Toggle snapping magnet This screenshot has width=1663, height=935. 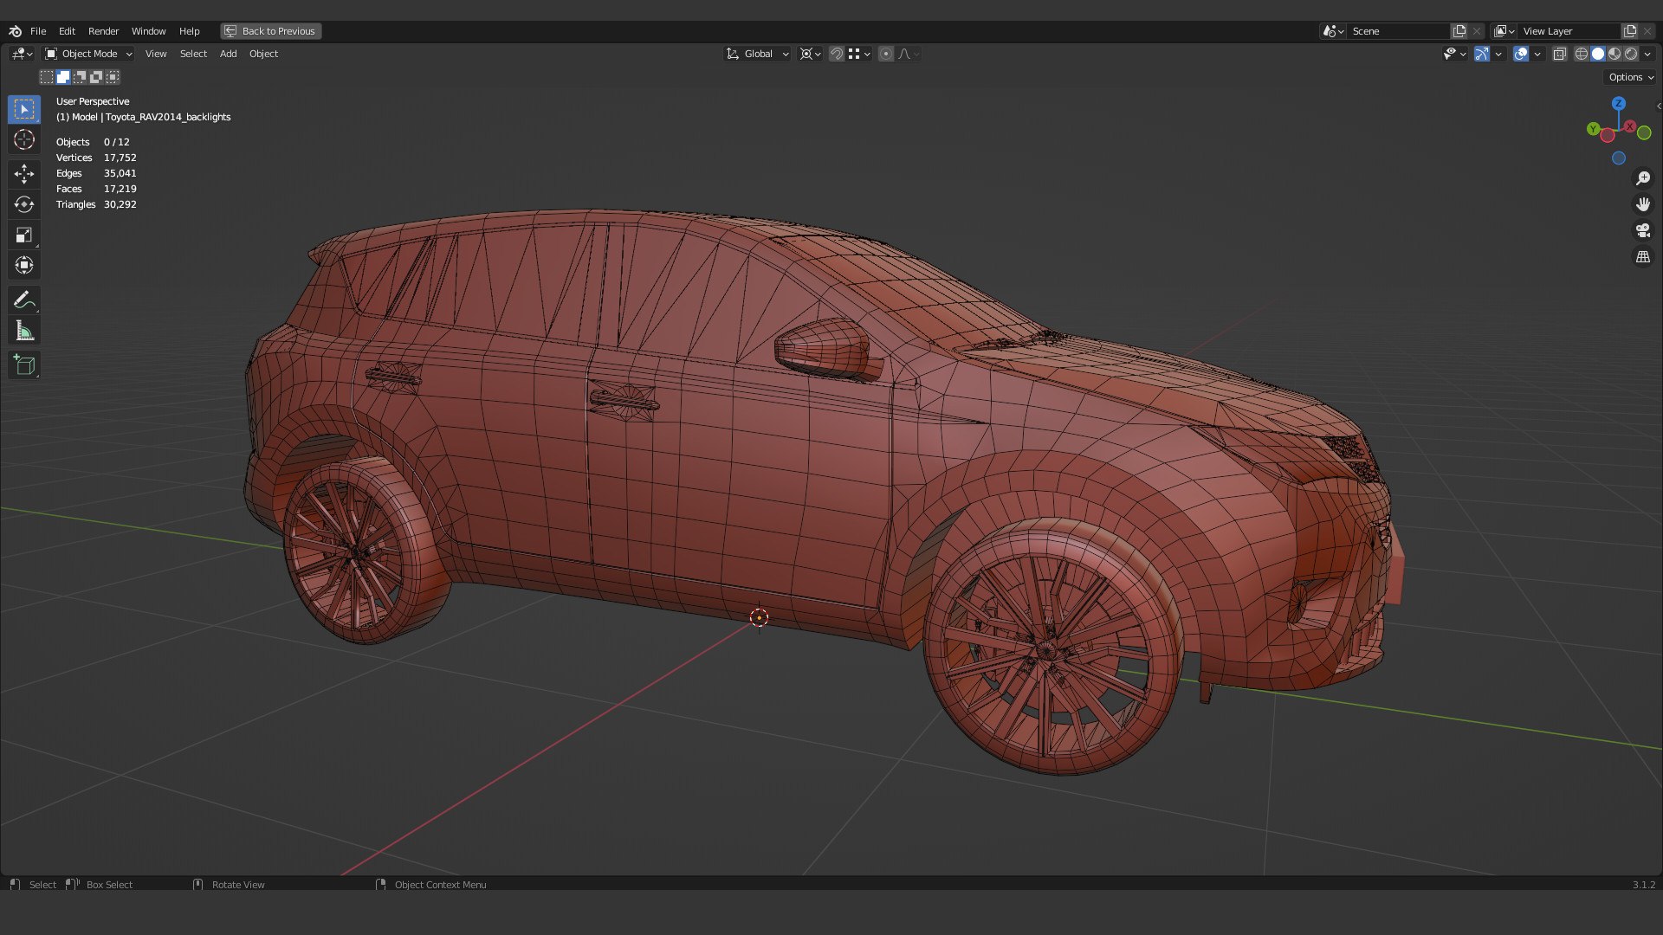click(837, 54)
